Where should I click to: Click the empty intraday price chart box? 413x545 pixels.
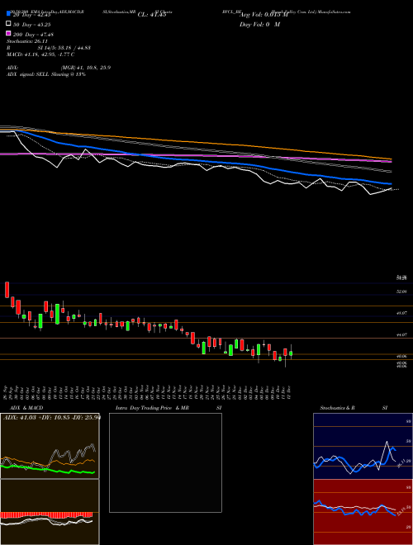click(165, 462)
